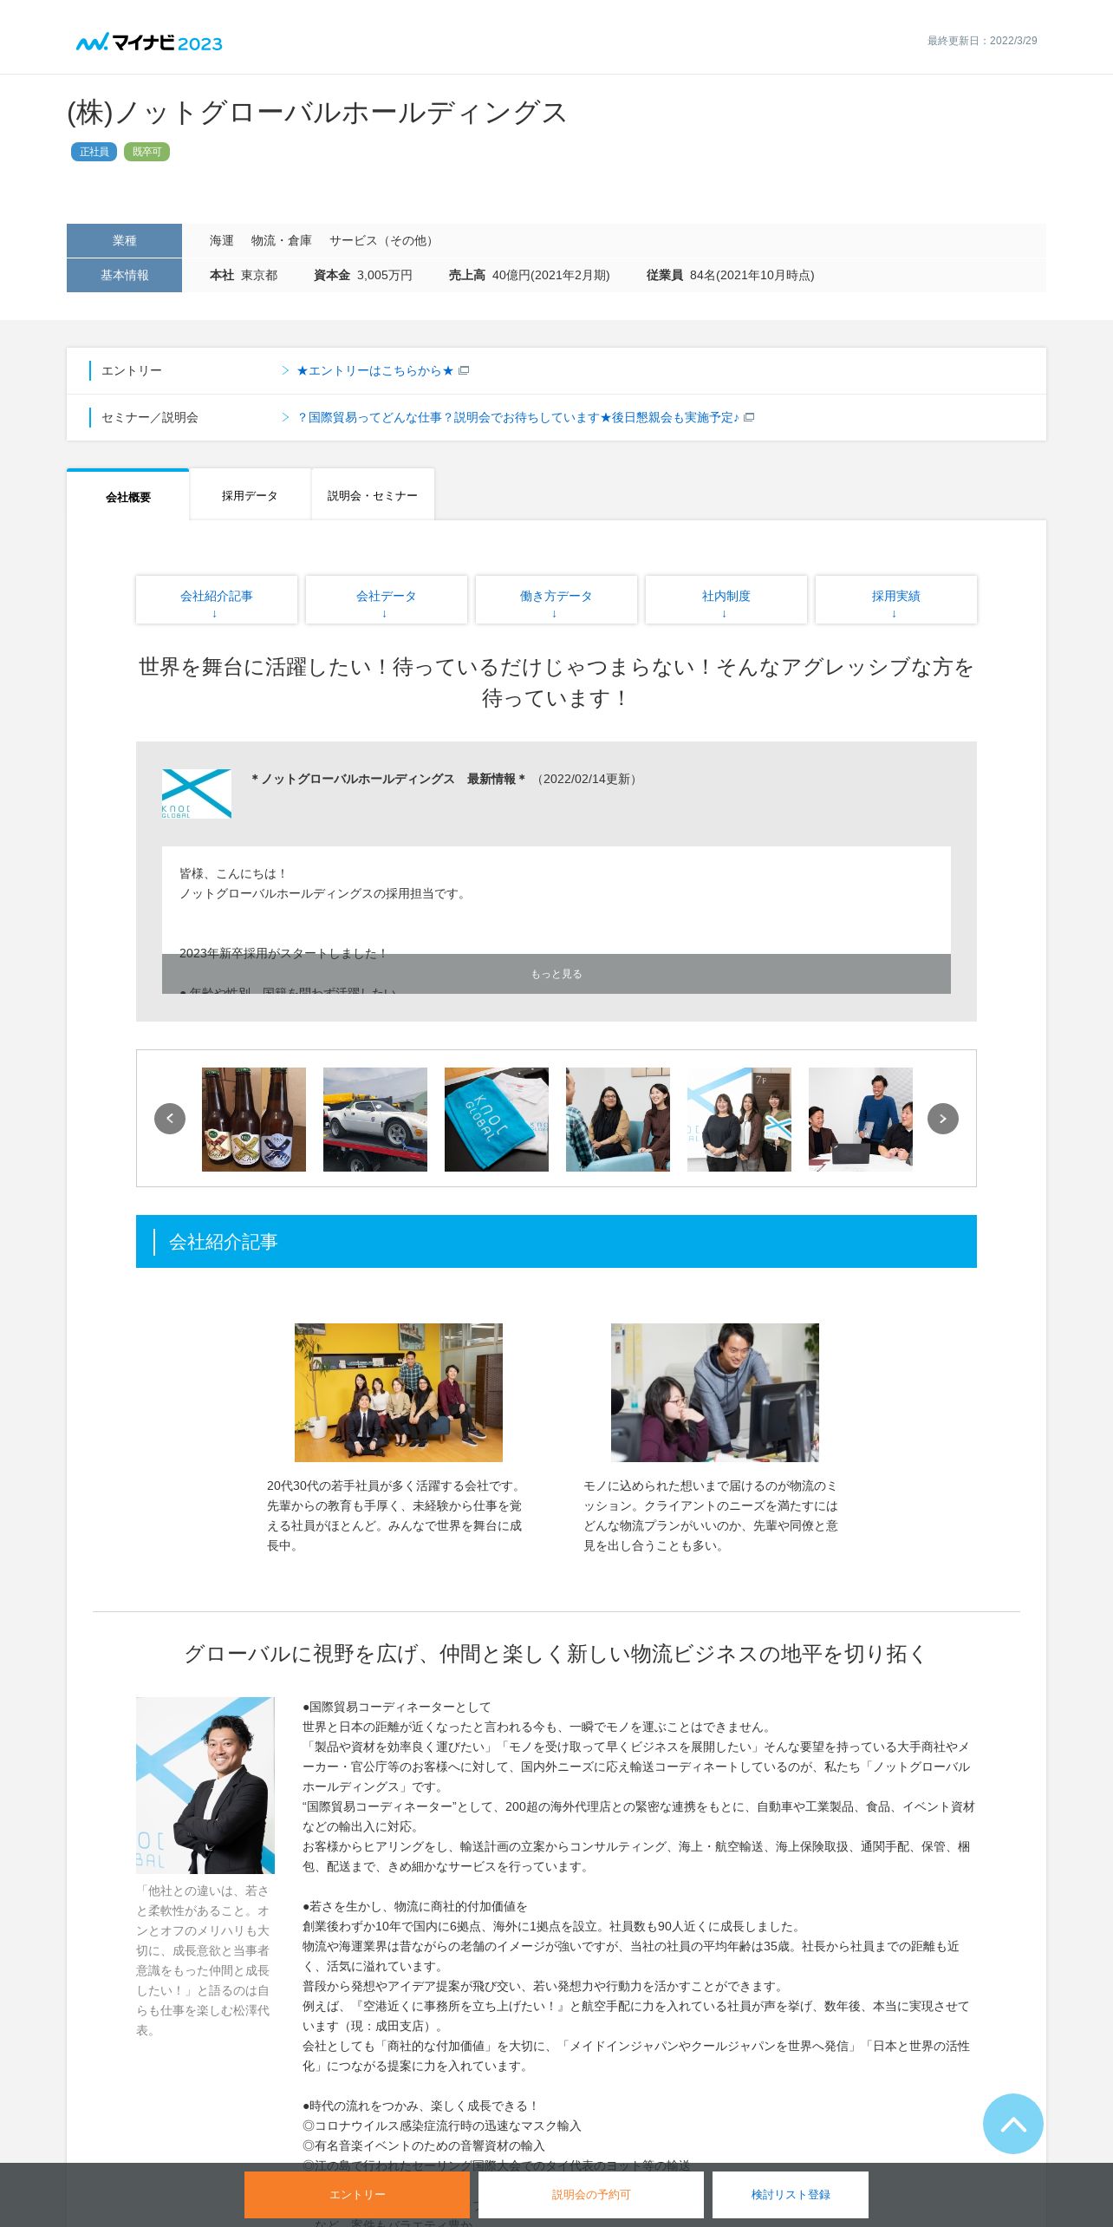1113x2227 pixels.
Task: Click the photo of coworkers at monitor
Action: (715, 1393)
